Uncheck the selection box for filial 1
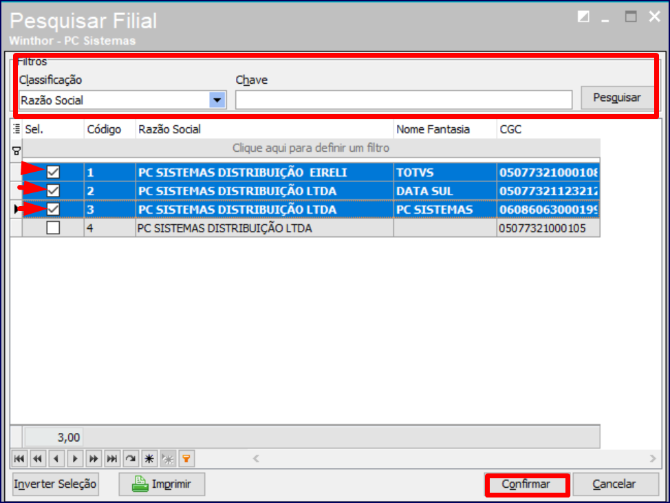The image size is (670, 503). tap(53, 172)
